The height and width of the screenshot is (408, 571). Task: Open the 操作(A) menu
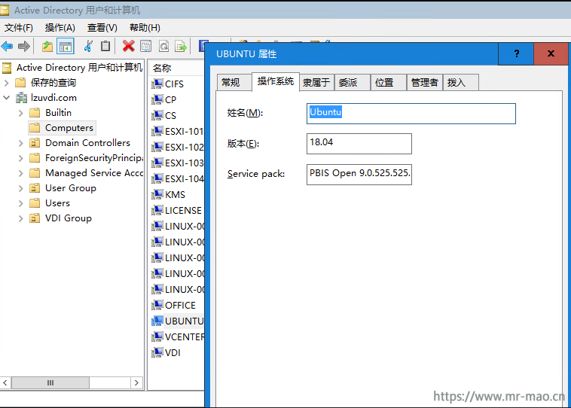click(x=60, y=28)
